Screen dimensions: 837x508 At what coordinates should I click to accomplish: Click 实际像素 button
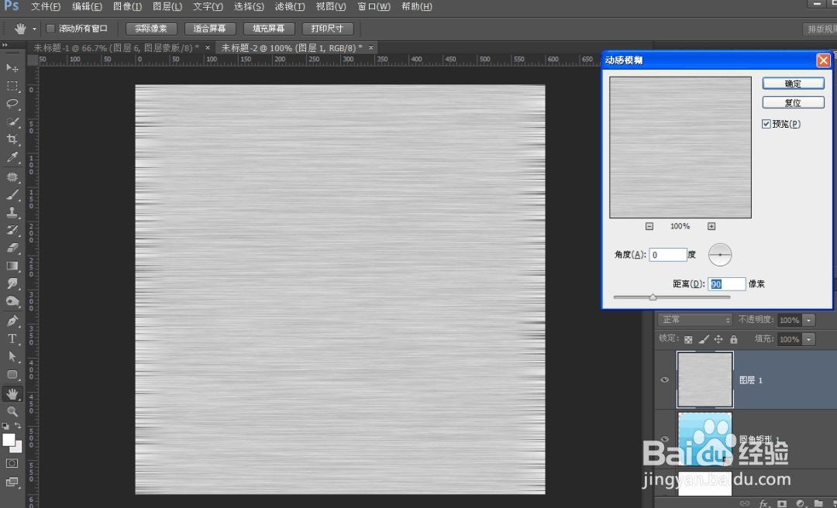(x=151, y=29)
